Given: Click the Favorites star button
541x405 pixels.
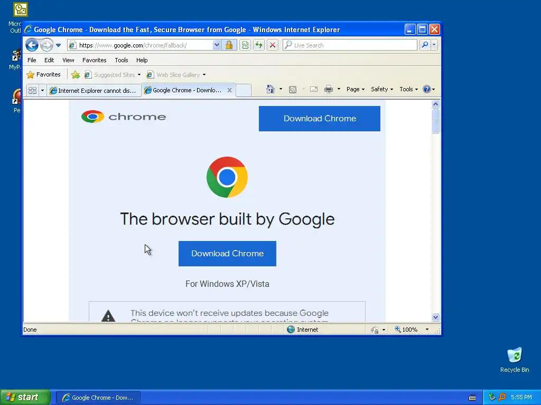Looking at the screenshot, I should pos(43,74).
